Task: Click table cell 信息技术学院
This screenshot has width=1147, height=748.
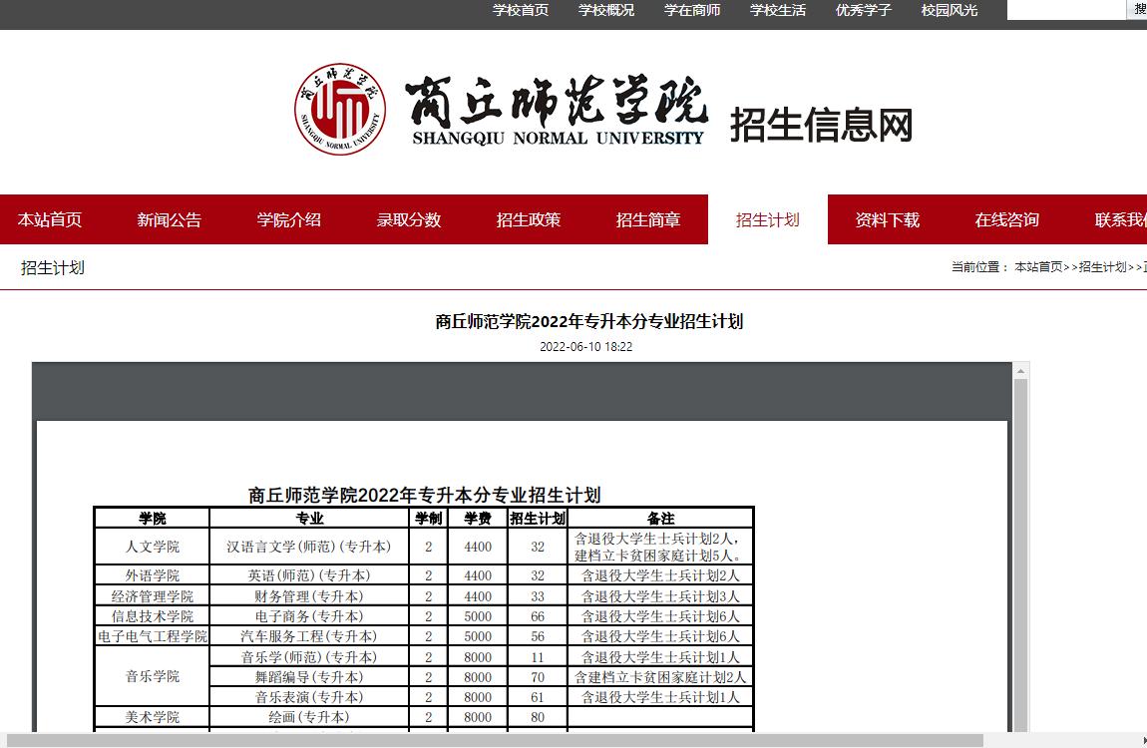Action: click(153, 616)
